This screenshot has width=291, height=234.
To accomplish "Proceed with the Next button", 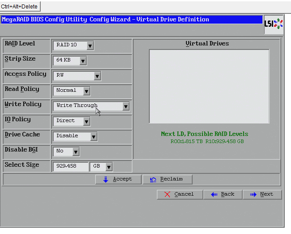I will [262, 194].
